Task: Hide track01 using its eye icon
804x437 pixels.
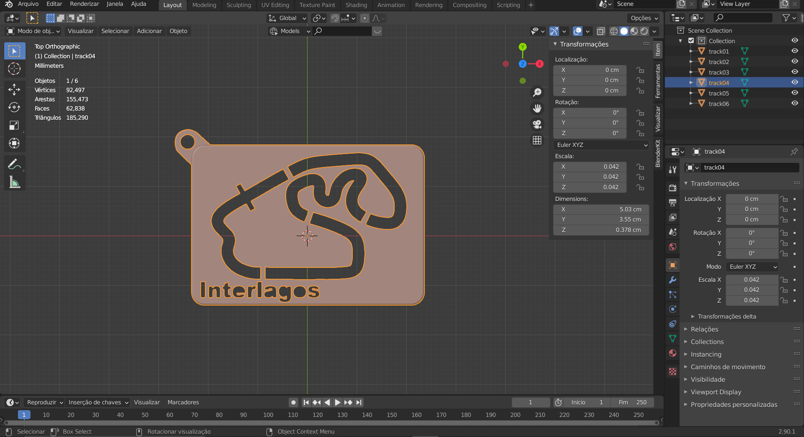Action: (794, 51)
